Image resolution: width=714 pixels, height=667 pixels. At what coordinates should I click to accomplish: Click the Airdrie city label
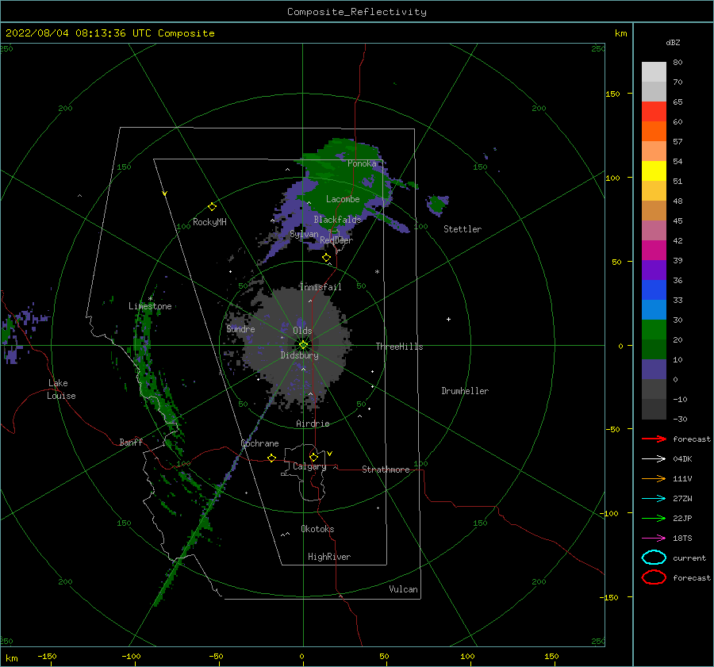coord(313,424)
